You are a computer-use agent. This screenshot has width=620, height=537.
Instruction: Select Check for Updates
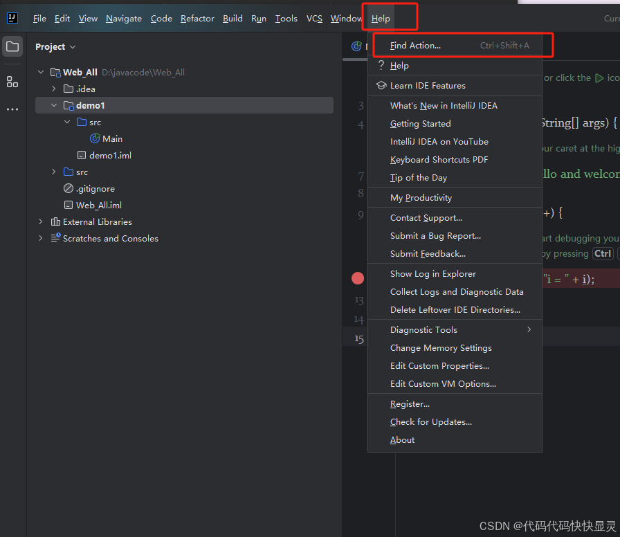(455, 422)
